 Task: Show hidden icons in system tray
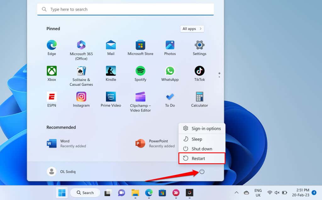[x=236, y=192]
